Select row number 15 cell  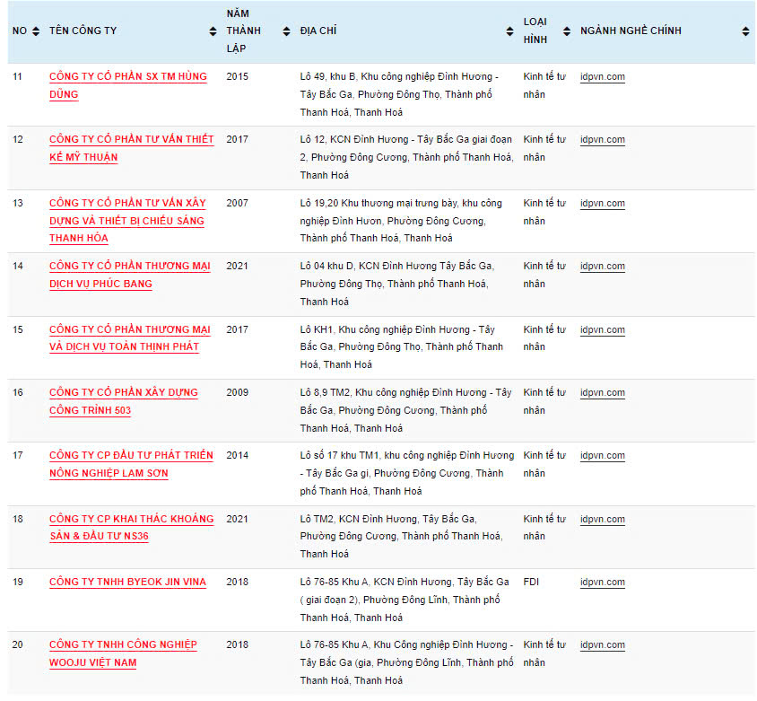tap(17, 329)
